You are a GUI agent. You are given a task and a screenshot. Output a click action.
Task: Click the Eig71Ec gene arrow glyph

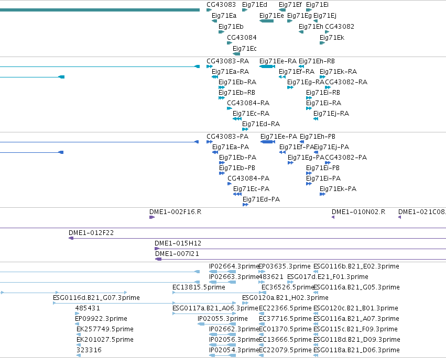(236, 54)
